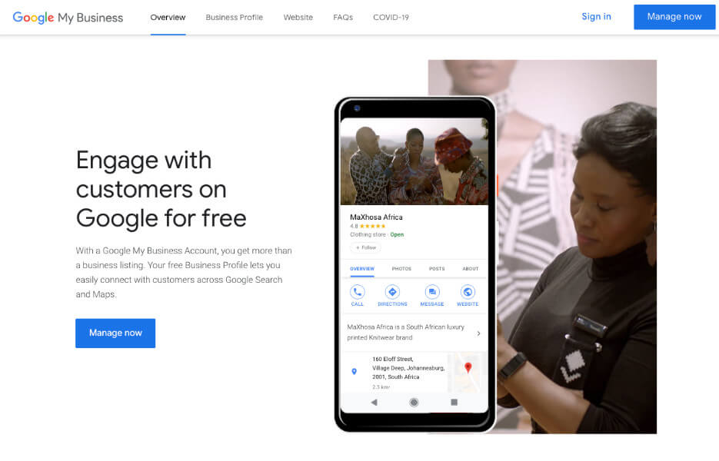719x461 pixels.
Task: Click the Sign in link
Action: point(596,16)
